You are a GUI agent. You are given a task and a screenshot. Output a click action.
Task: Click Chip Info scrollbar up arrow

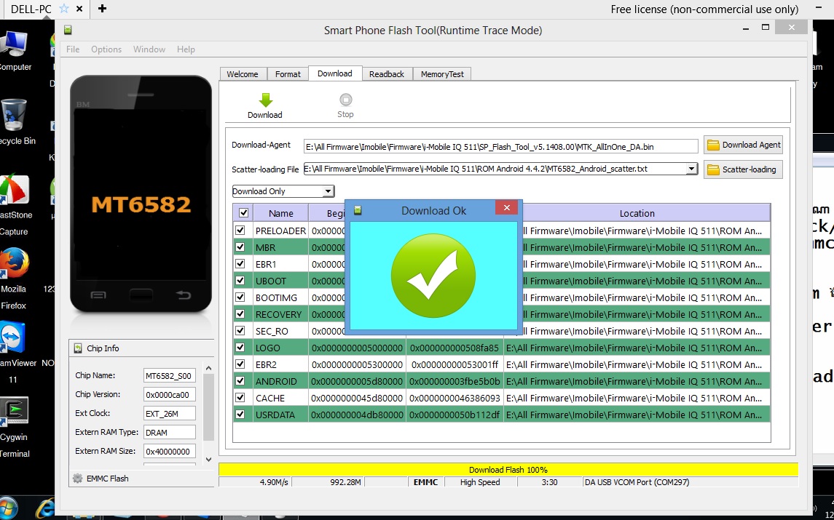(208, 368)
